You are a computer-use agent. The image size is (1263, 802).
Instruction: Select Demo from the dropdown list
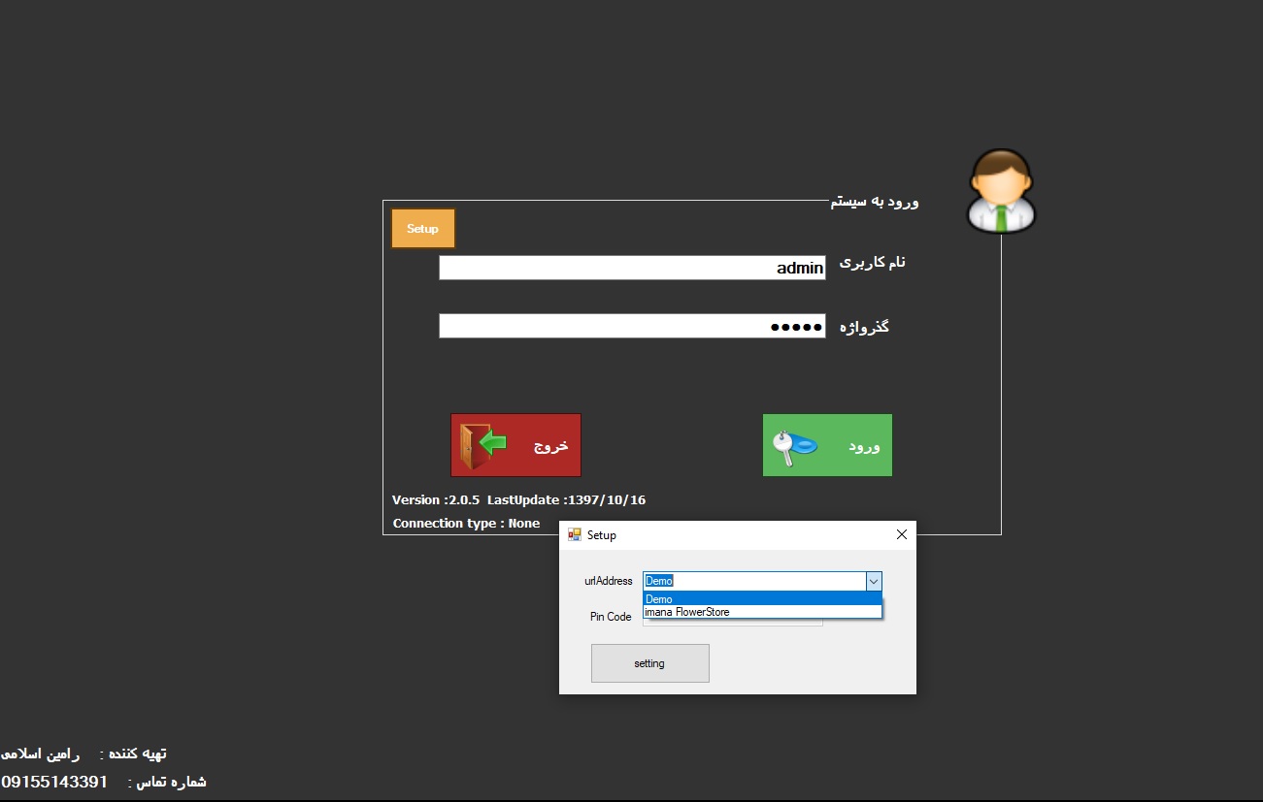pos(762,599)
